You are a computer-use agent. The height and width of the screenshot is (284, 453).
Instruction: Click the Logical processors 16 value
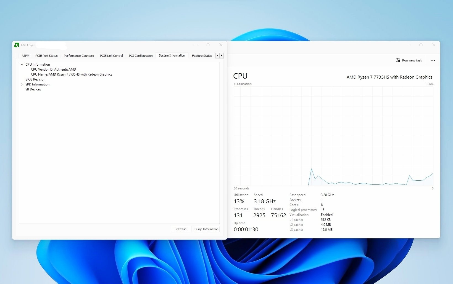[323, 210]
